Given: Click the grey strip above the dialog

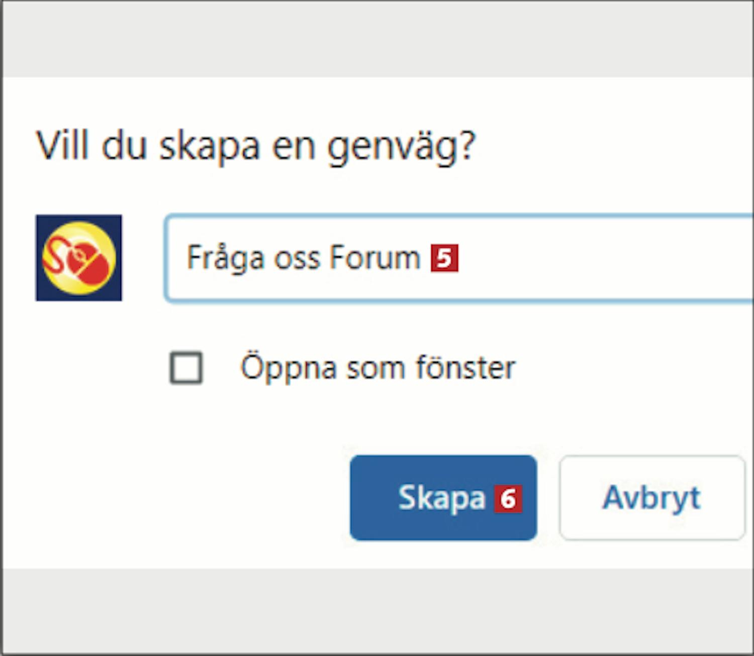Looking at the screenshot, I should [x=377, y=39].
